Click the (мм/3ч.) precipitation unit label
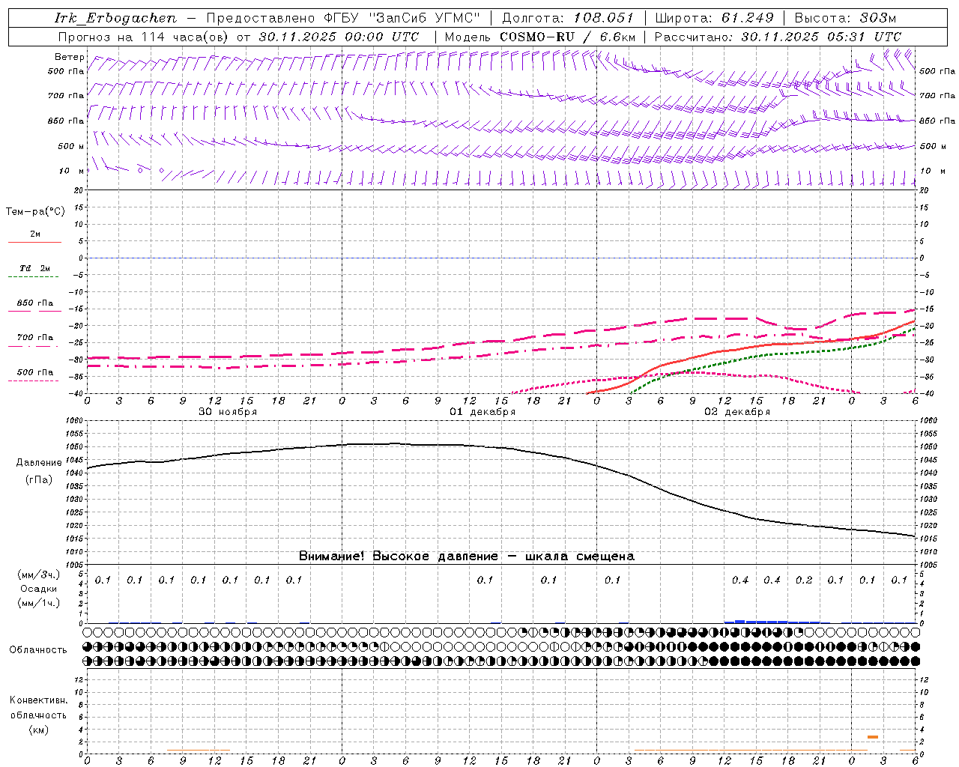This screenshot has height=767, width=959. tap(39, 575)
